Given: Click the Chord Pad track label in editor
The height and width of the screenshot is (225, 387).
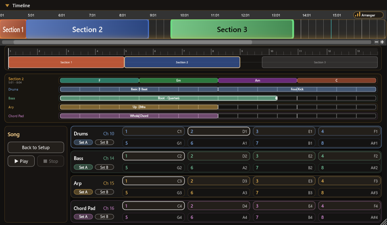Looking at the screenshot, I should click(16, 116).
